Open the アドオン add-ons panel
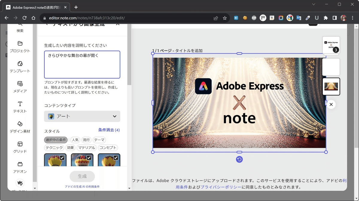359x201 pixels. pyautogui.click(x=20, y=167)
